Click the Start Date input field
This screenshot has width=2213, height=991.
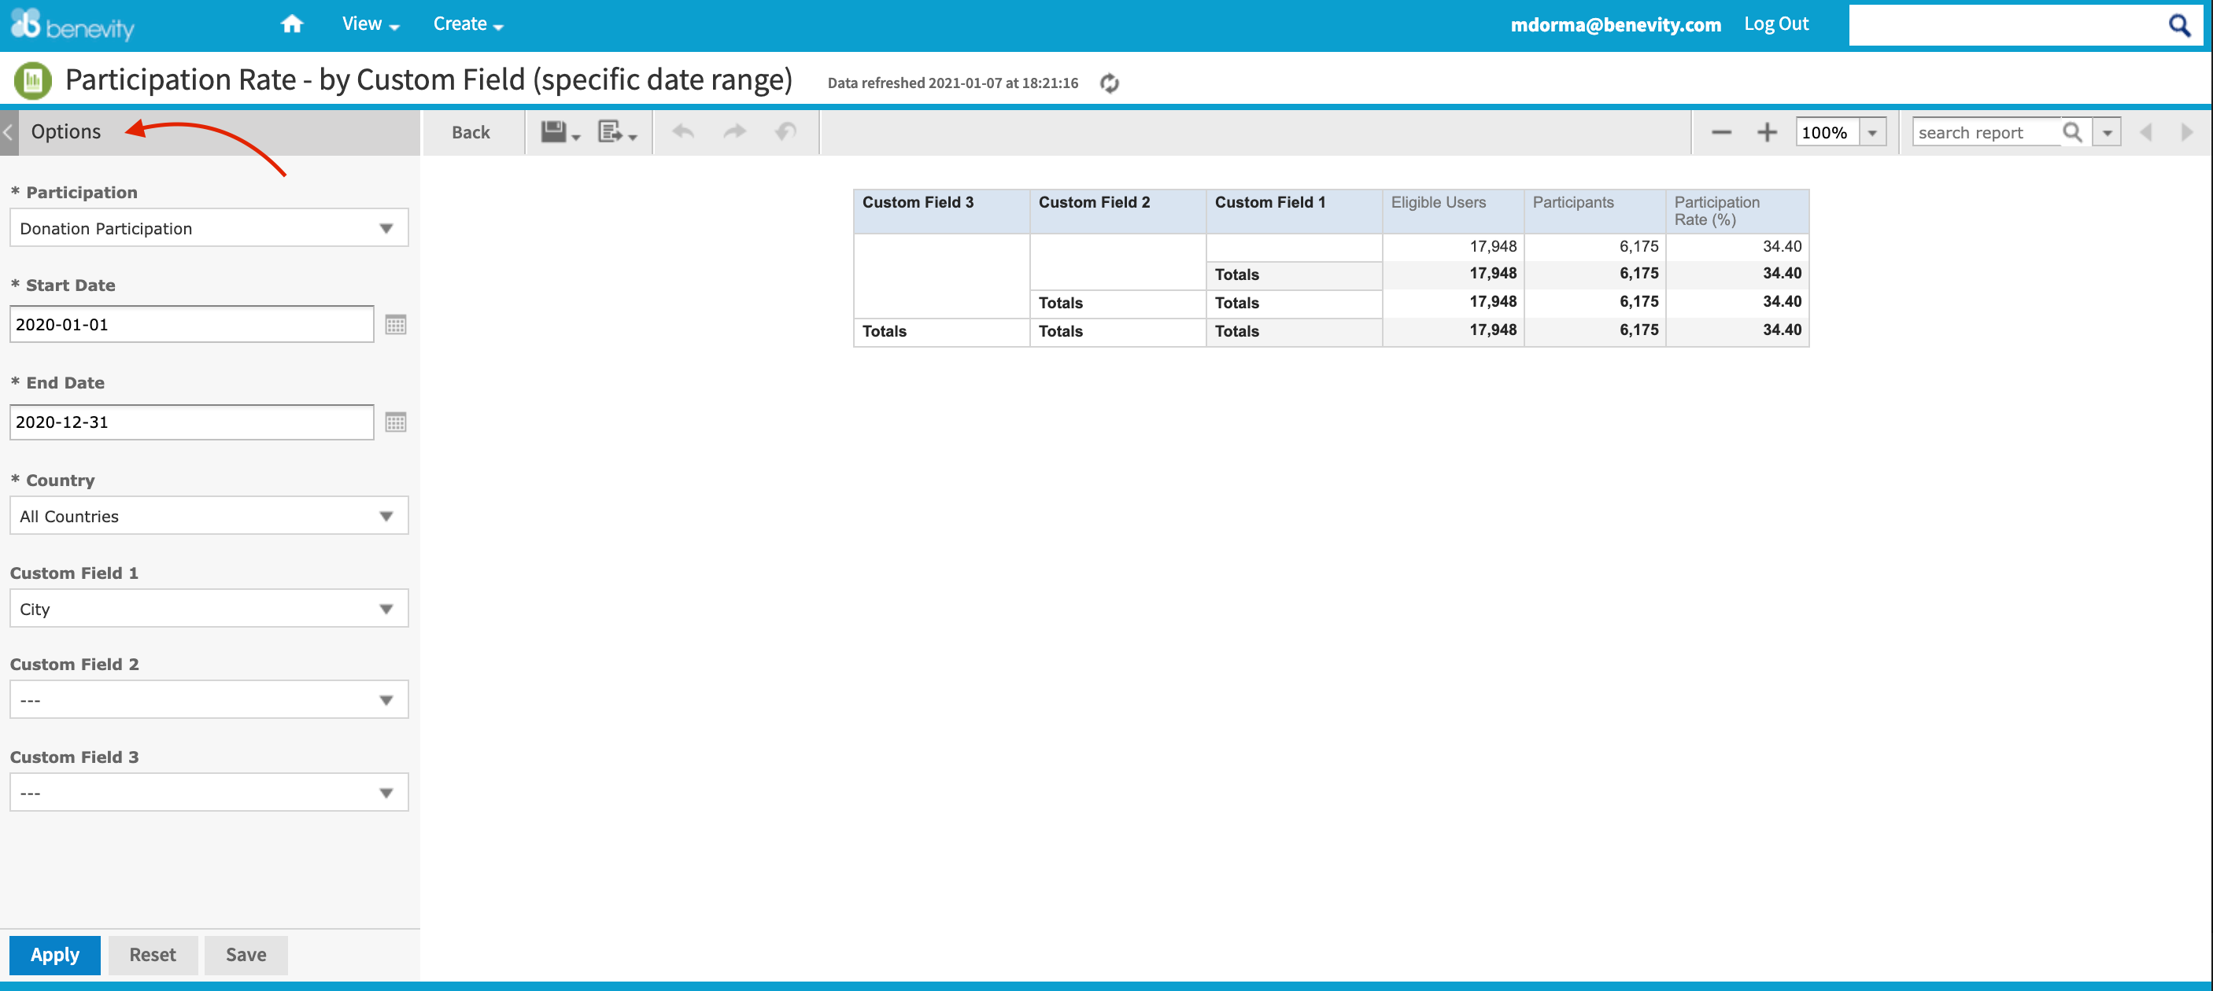(191, 325)
